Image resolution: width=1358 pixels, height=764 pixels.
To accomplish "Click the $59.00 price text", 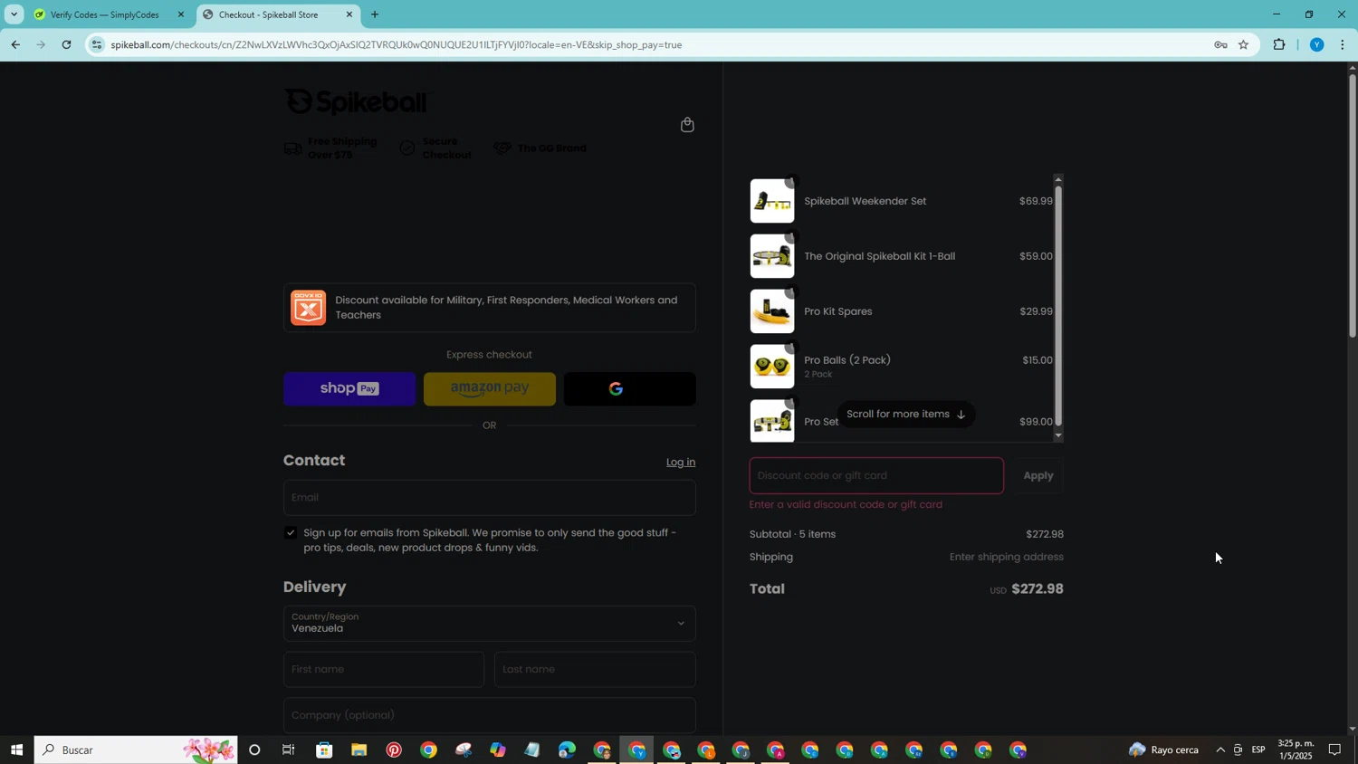I will (1036, 256).
